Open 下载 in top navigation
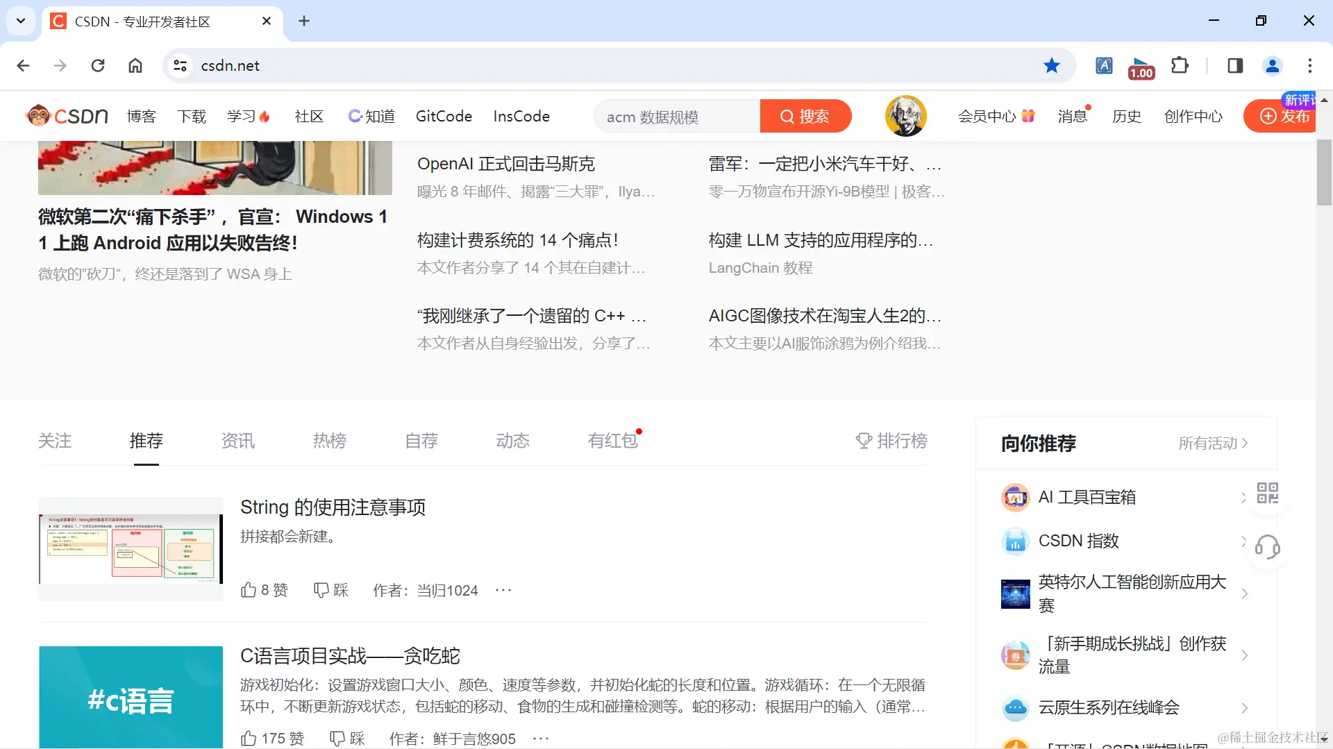 click(x=192, y=116)
